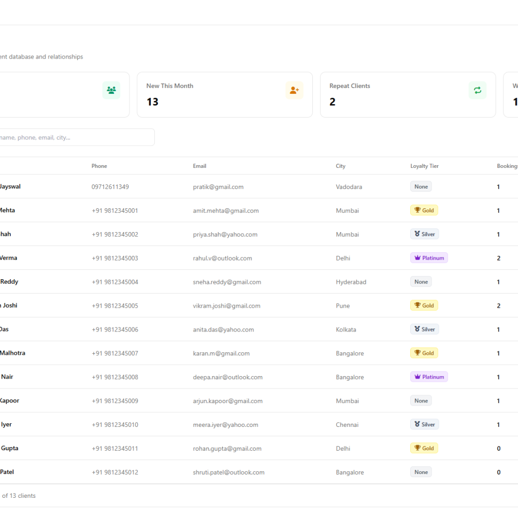
Task: Click the green group-of-people clients icon
Action: coord(111,90)
